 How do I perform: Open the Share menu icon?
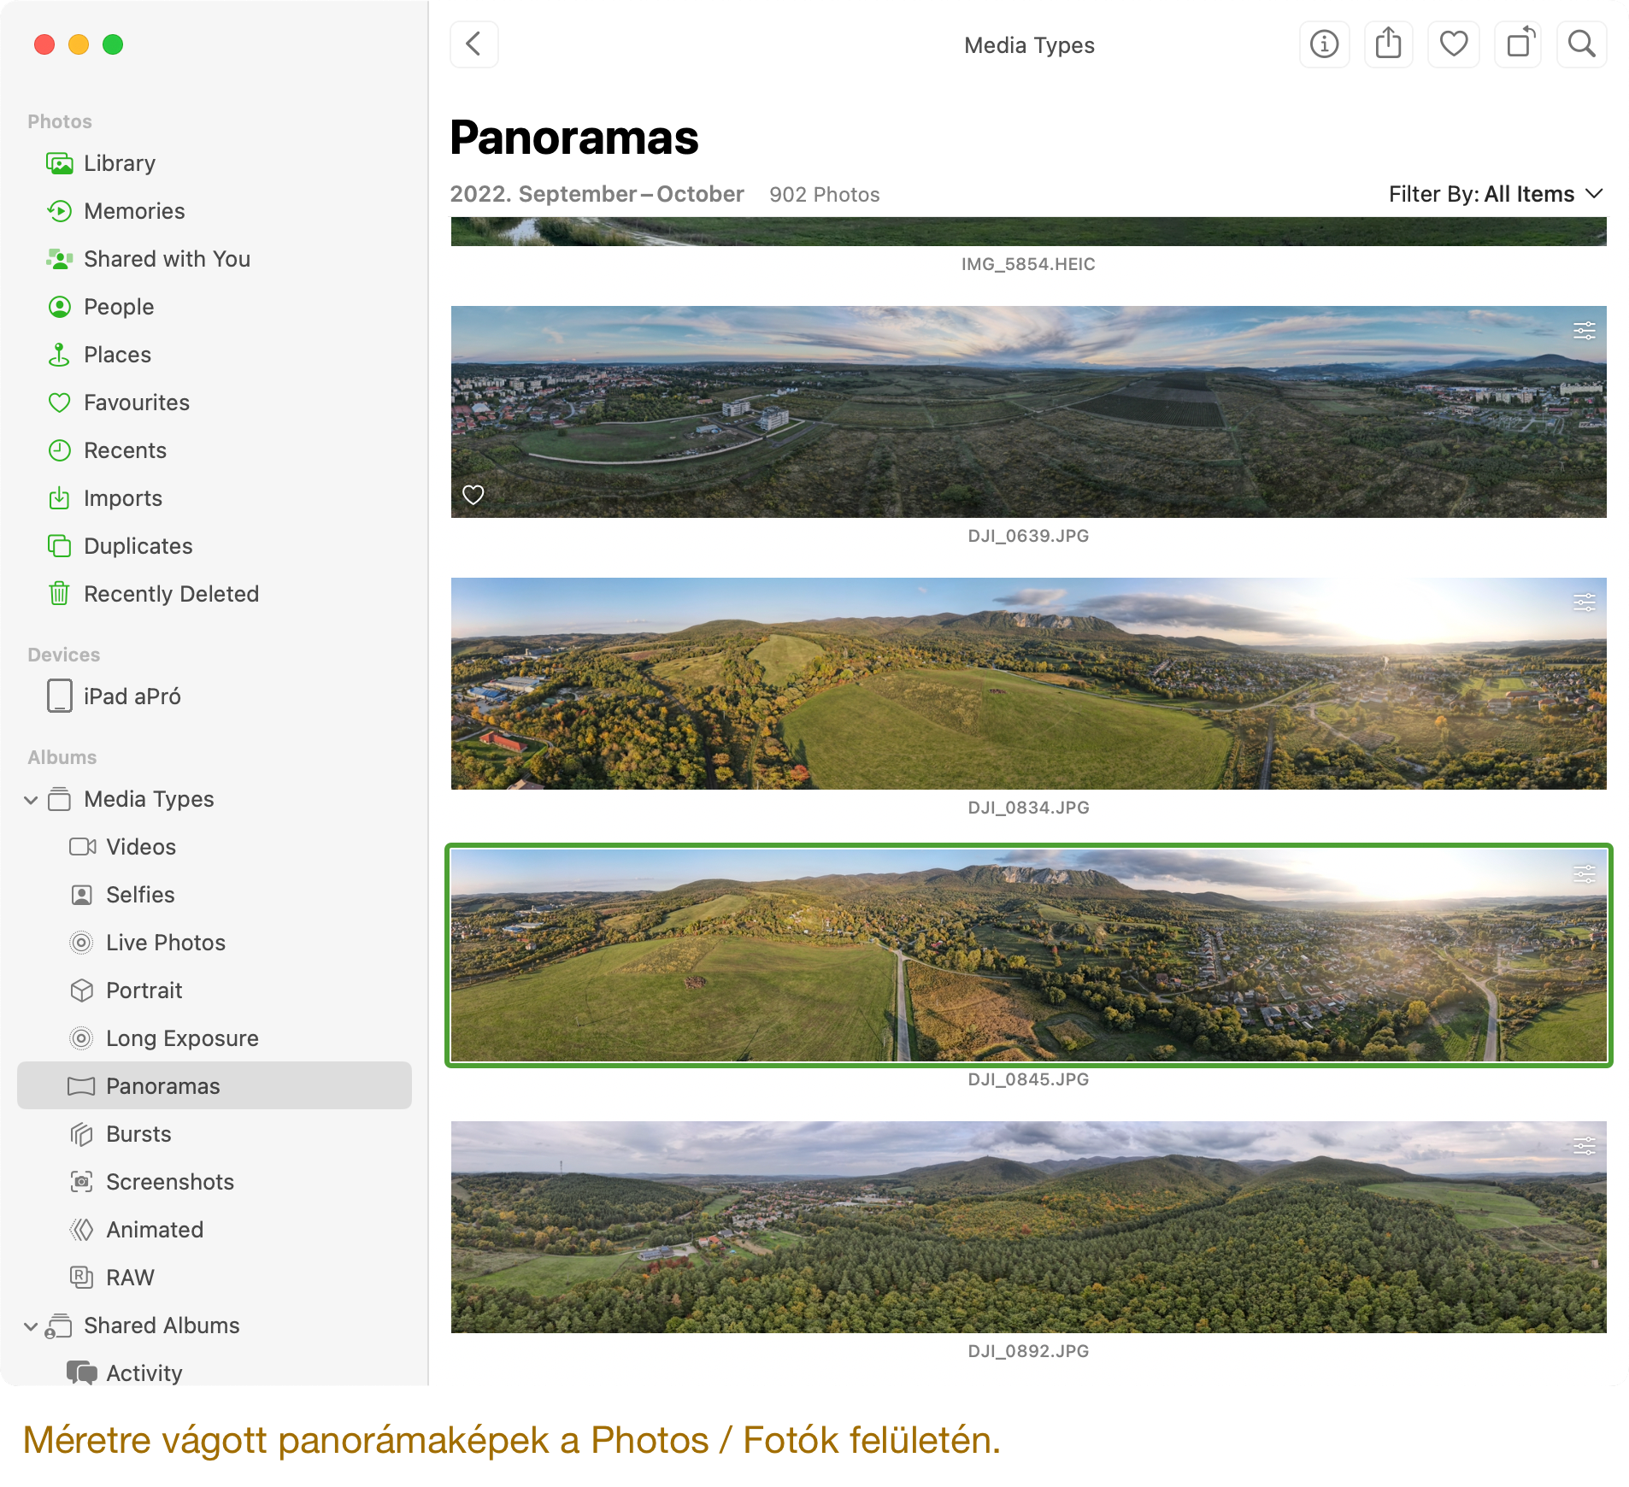pos(1389,44)
